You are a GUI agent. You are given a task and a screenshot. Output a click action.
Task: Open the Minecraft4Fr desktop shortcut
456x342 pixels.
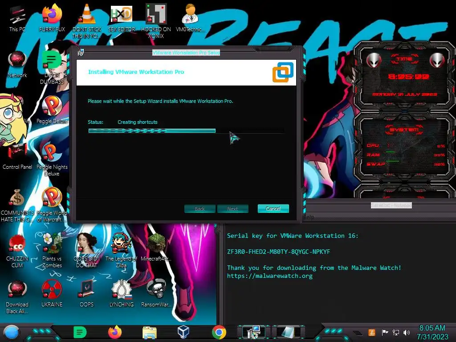(156, 248)
